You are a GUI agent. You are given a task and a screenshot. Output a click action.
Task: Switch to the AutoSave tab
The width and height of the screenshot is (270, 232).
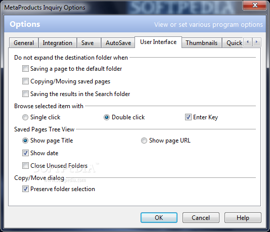click(118, 43)
